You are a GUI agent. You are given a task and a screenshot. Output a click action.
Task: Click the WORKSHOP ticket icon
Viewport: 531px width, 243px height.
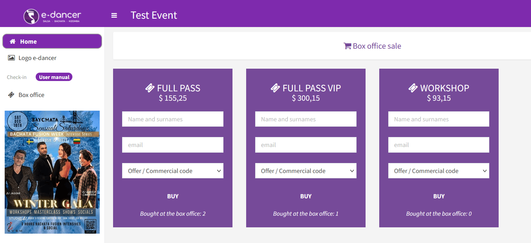[413, 88]
